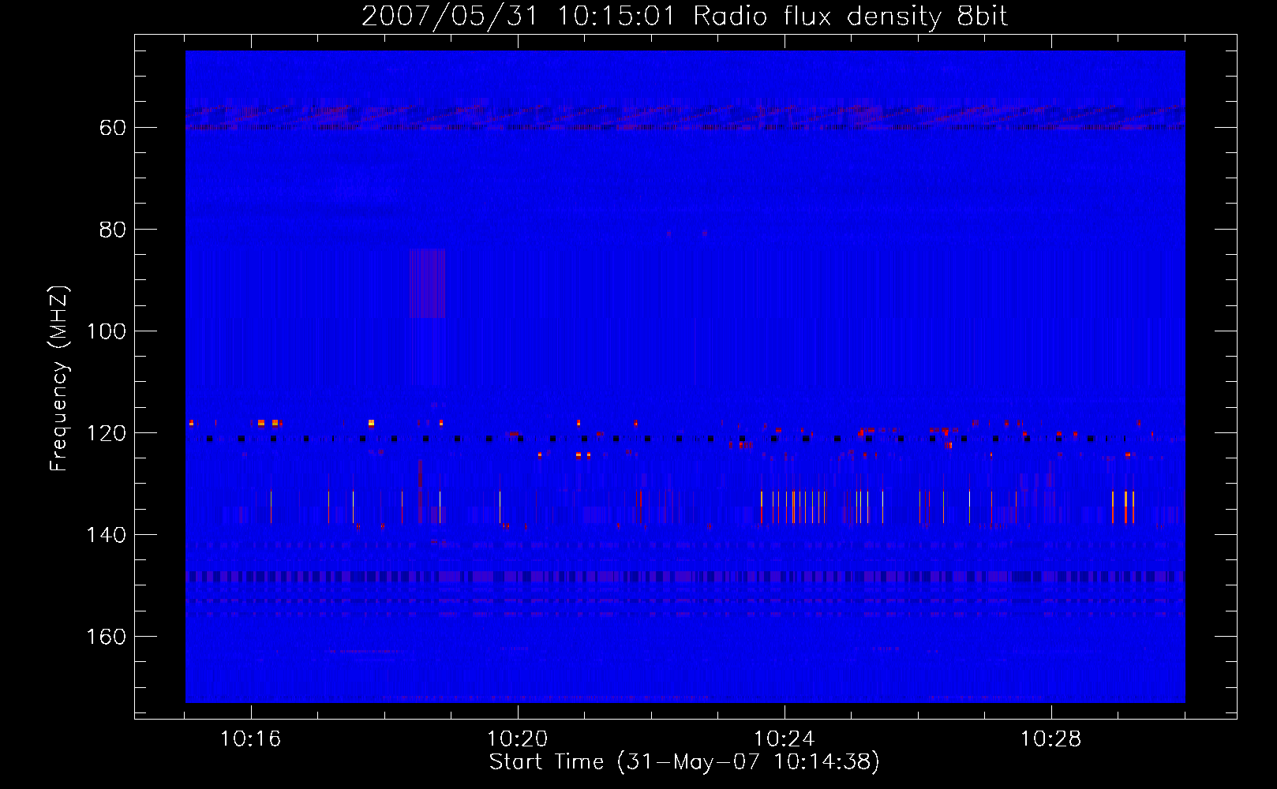Click the 60 MHz frequency tick label
The width and height of the screenshot is (1277, 789).
tap(113, 128)
